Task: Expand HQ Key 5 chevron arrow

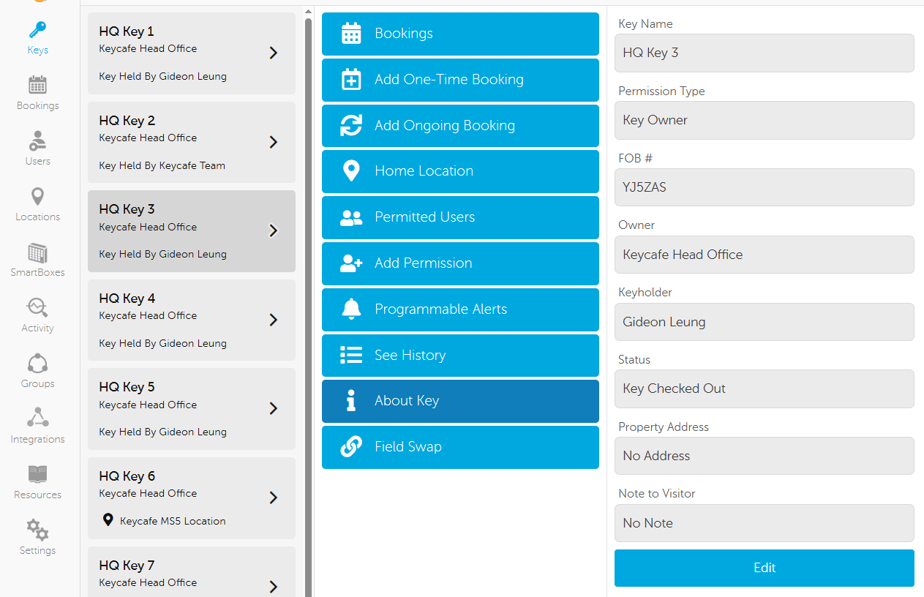Action: click(x=274, y=408)
